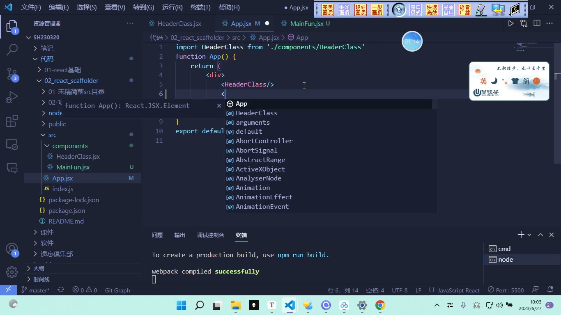
Task: Open Git Graph from status bar
Action: click(x=117, y=290)
